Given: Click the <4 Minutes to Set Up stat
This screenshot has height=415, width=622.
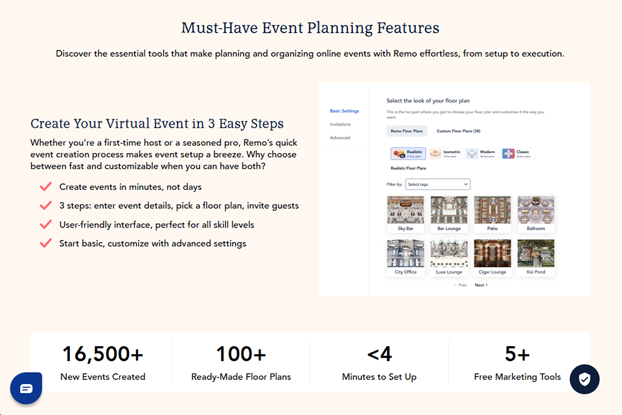Looking at the screenshot, I should click(379, 362).
